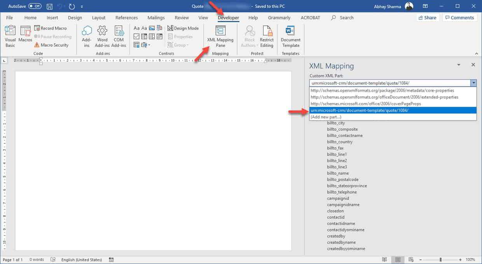Screen dimensions: 482x264
Task: Choose (Add new part...) option
Action: coord(393,117)
